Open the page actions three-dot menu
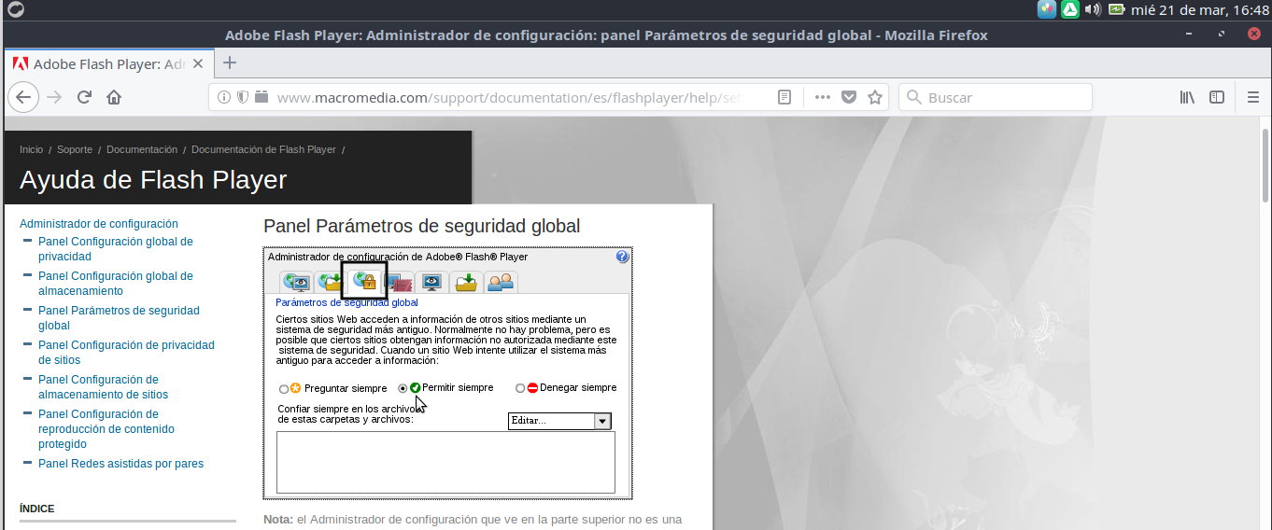The image size is (1272, 530). [x=822, y=97]
